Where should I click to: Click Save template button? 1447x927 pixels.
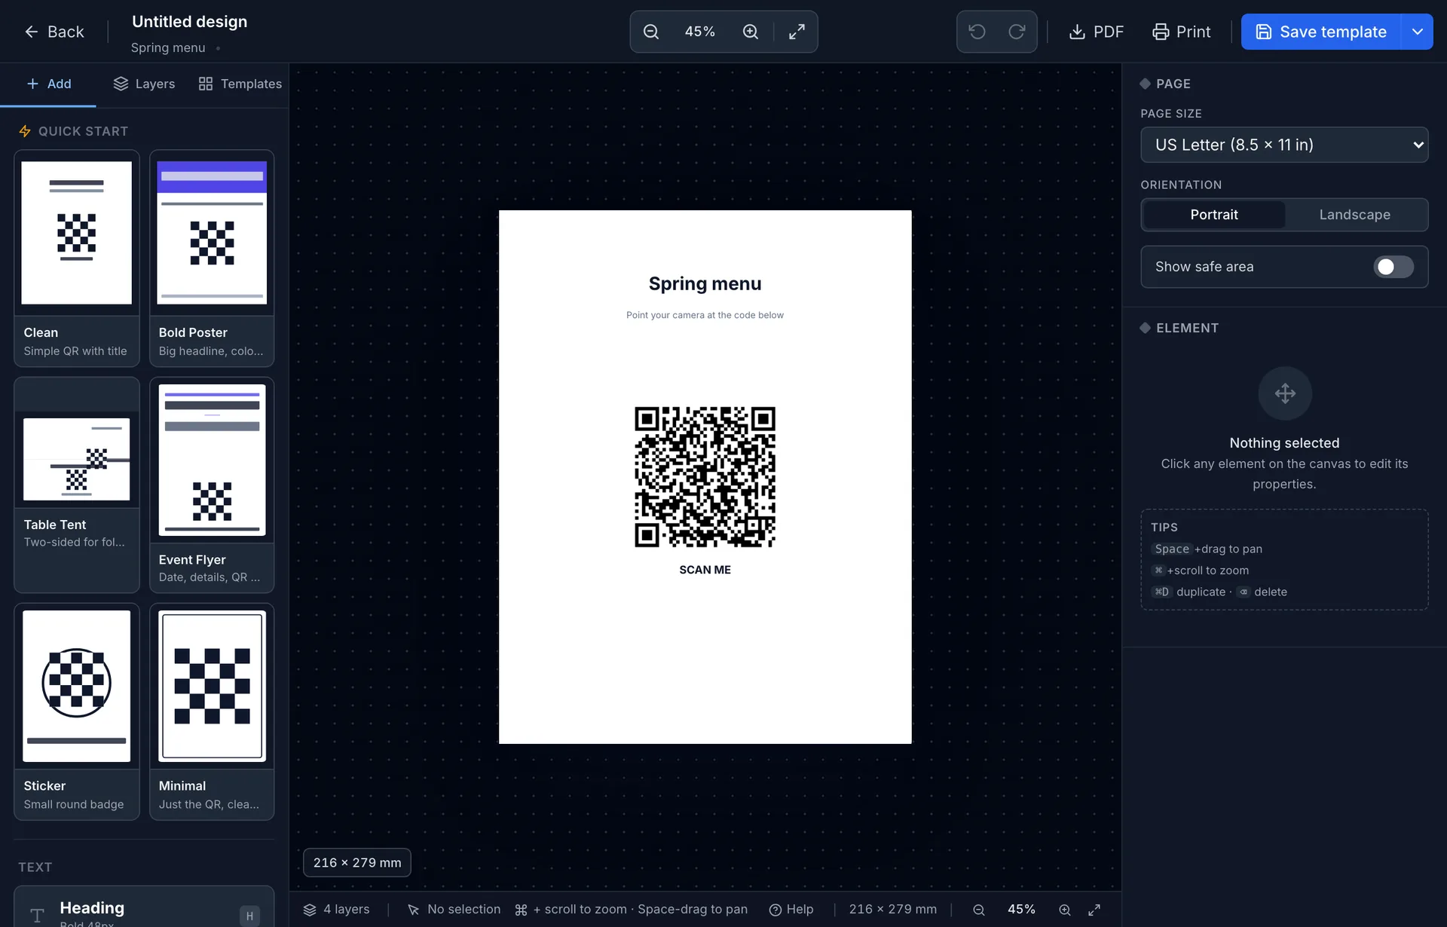tap(1320, 32)
